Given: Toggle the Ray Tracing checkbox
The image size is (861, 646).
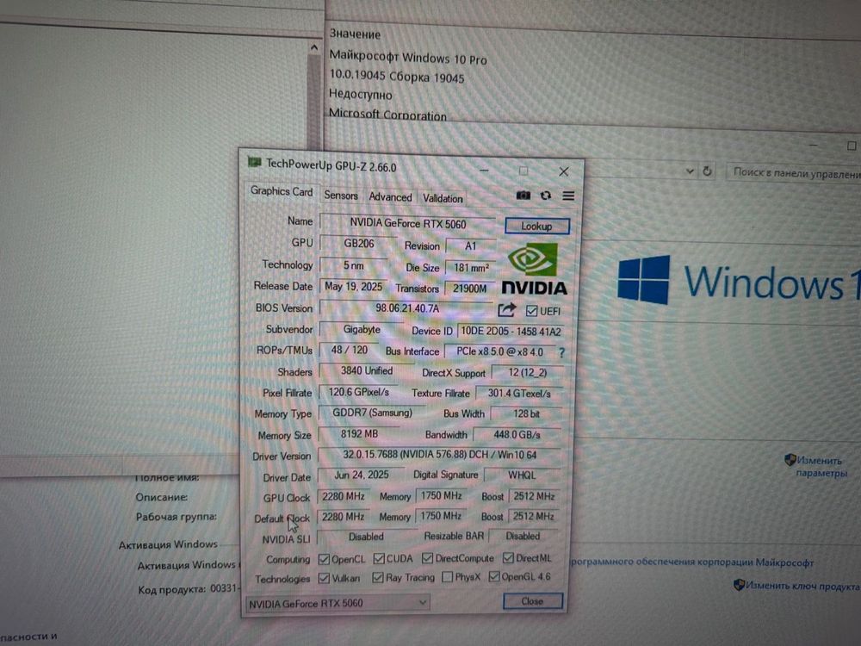Looking at the screenshot, I should coord(377,577).
